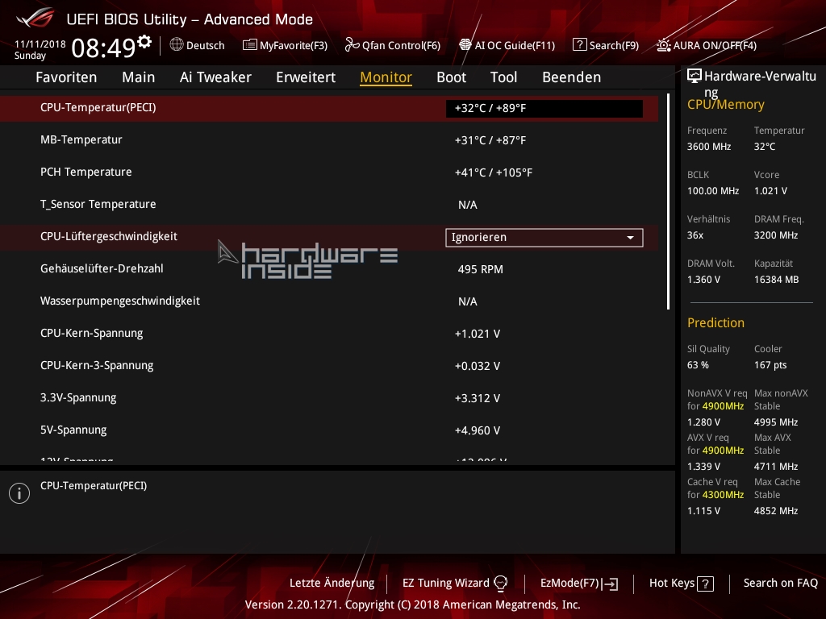Click the +41°C / +105°F value
Image resolution: width=826 pixels, height=619 pixels.
pos(494,172)
